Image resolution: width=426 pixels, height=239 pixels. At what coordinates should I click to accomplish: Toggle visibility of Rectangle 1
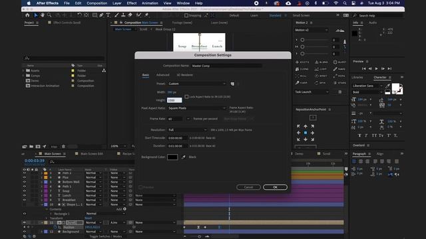coord(25,214)
